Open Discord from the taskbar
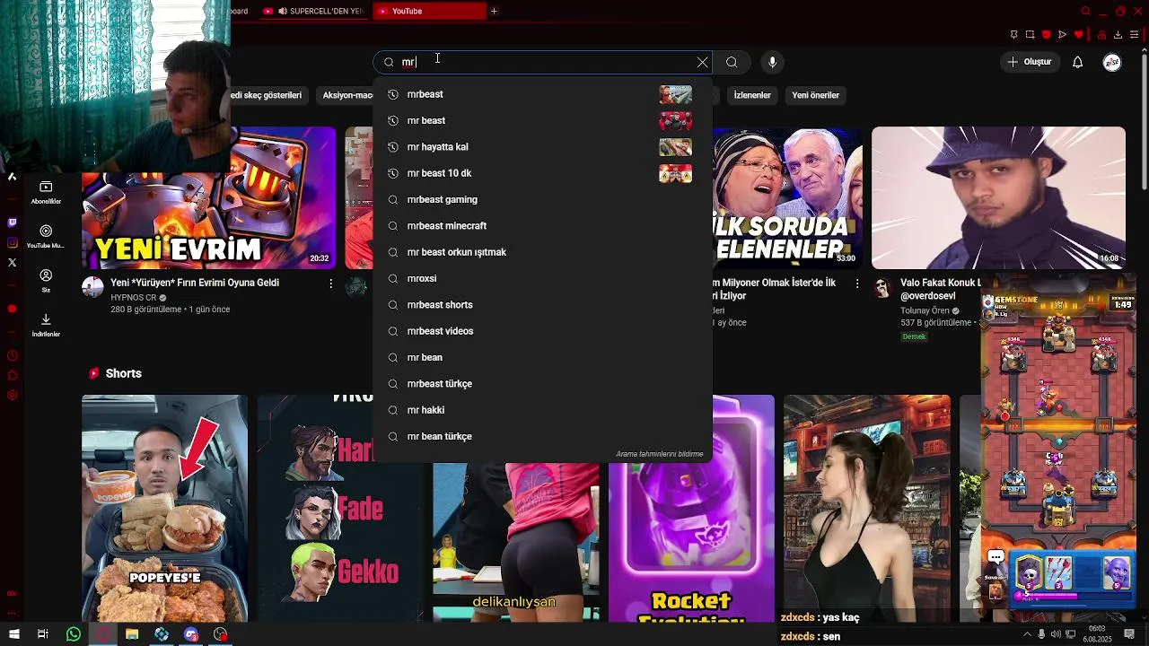Image resolution: width=1149 pixels, height=646 pixels. [191, 634]
